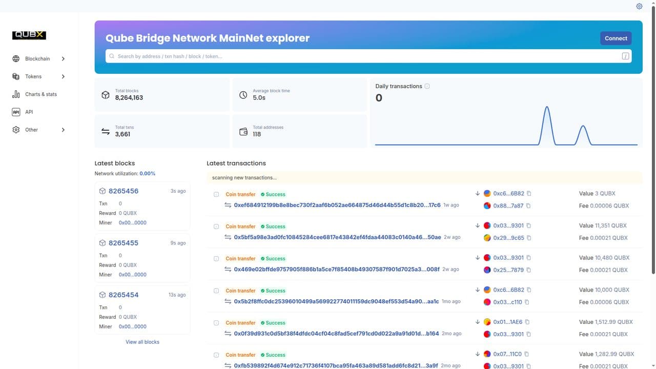656x369 pixels.
Task: Open transaction hash 0xef684912199b...17c6
Action: click(337, 205)
